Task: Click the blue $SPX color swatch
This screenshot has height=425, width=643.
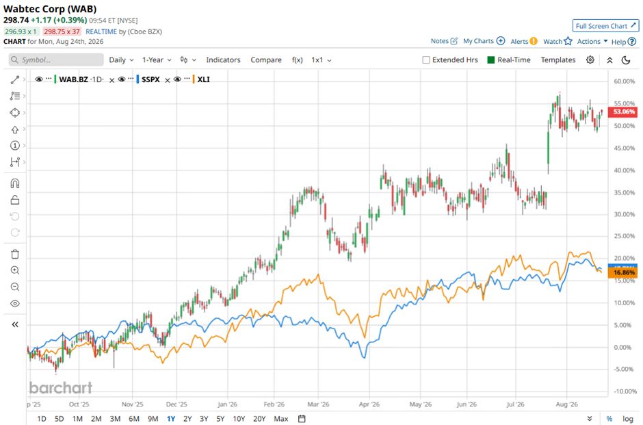Action: click(137, 79)
